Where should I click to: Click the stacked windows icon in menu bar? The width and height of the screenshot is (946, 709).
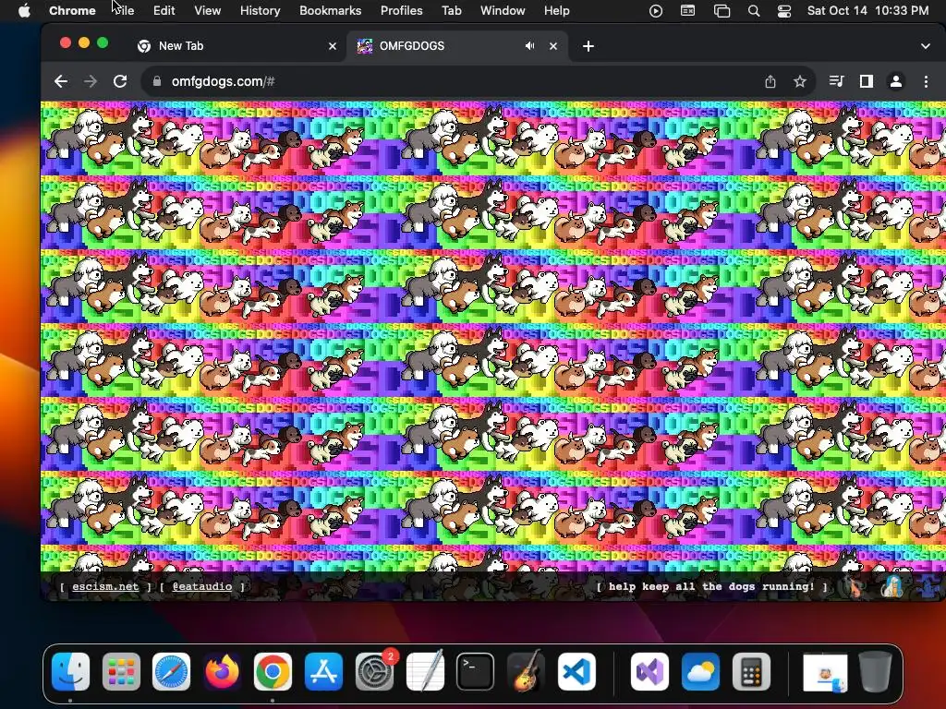pos(722,10)
